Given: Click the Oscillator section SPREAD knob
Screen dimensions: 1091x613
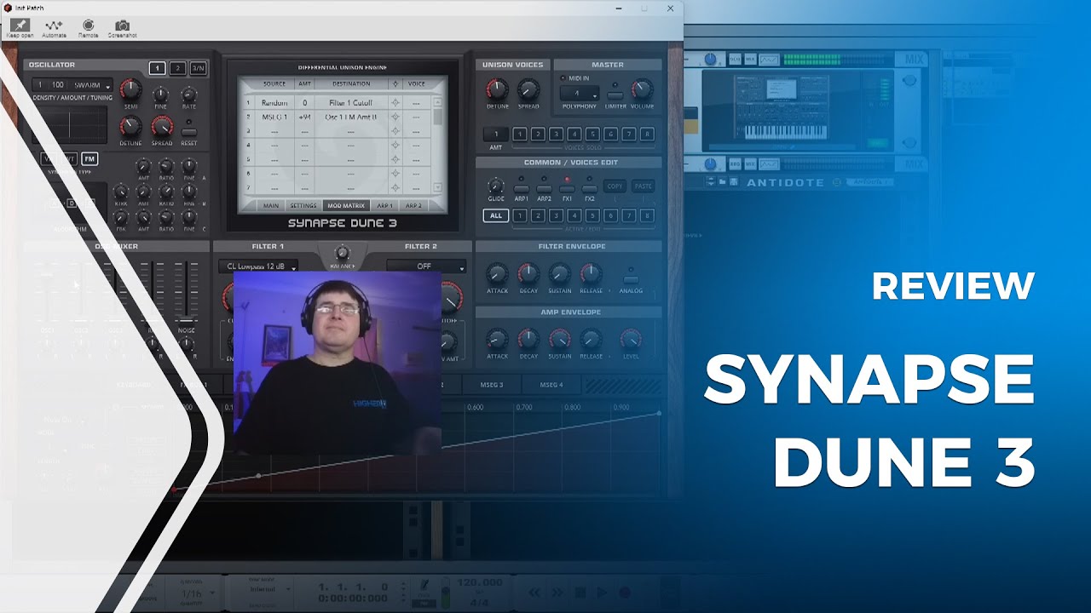Looking at the screenshot, I should coord(162,127).
